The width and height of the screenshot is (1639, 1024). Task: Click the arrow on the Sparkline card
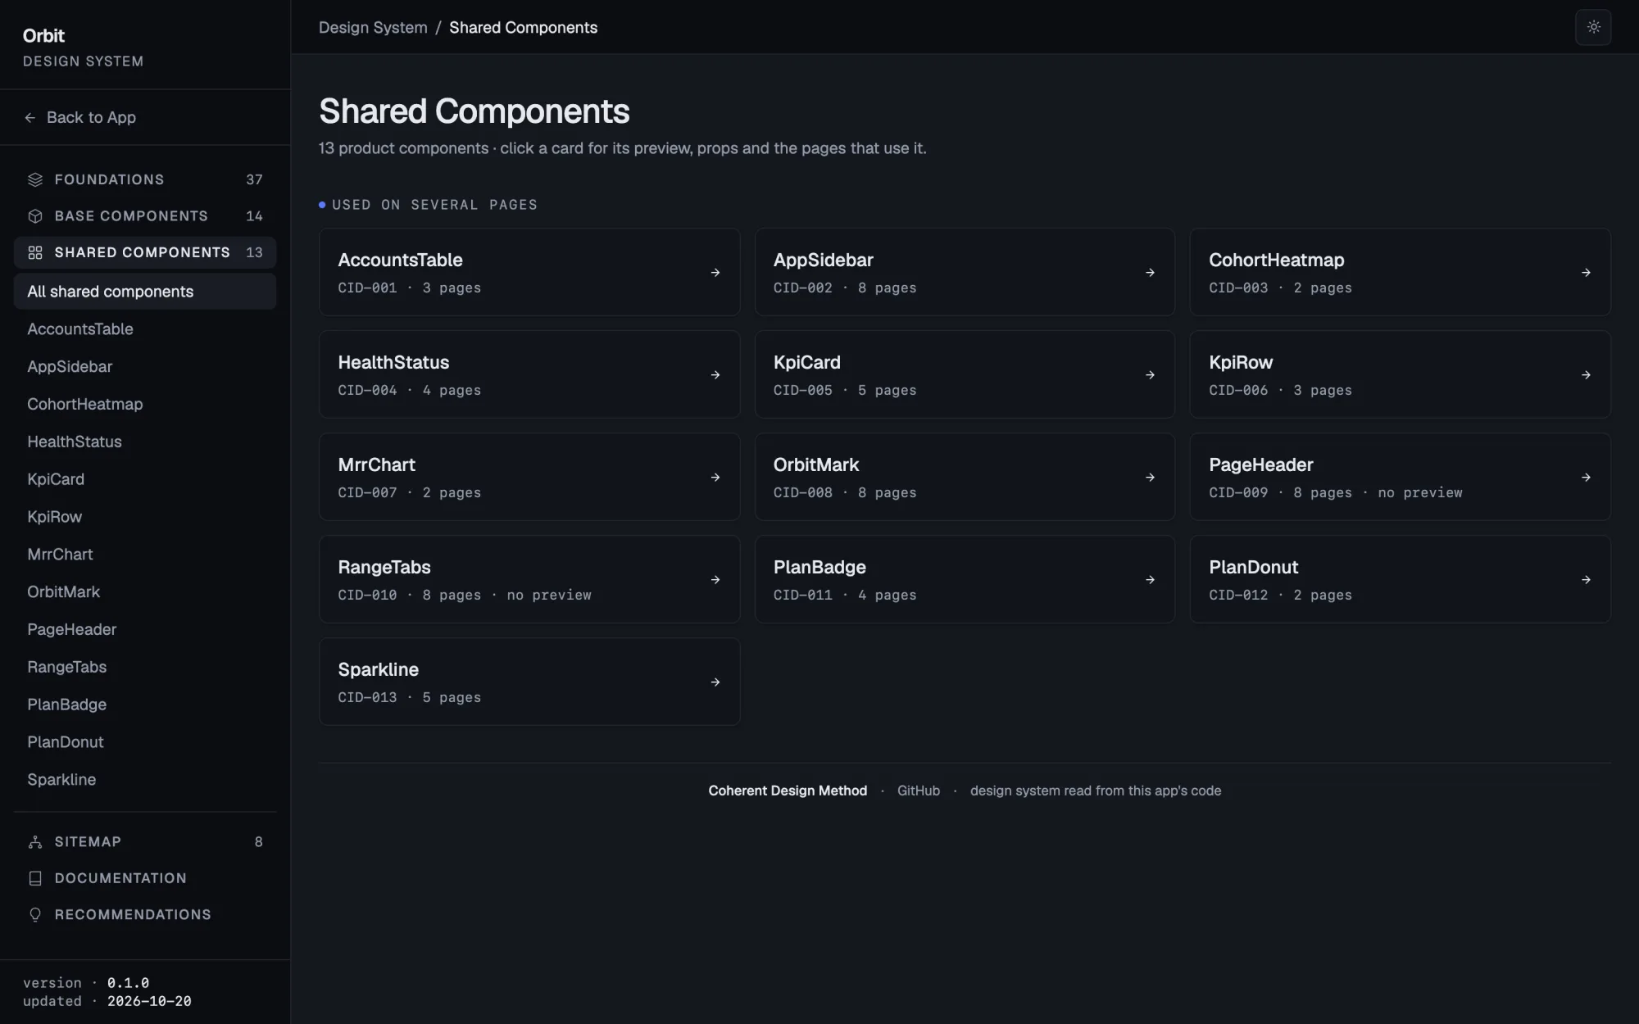click(x=715, y=682)
